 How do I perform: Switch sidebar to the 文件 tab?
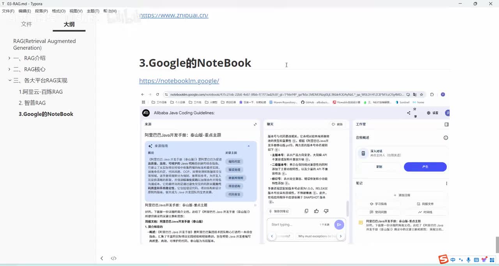tap(27, 24)
